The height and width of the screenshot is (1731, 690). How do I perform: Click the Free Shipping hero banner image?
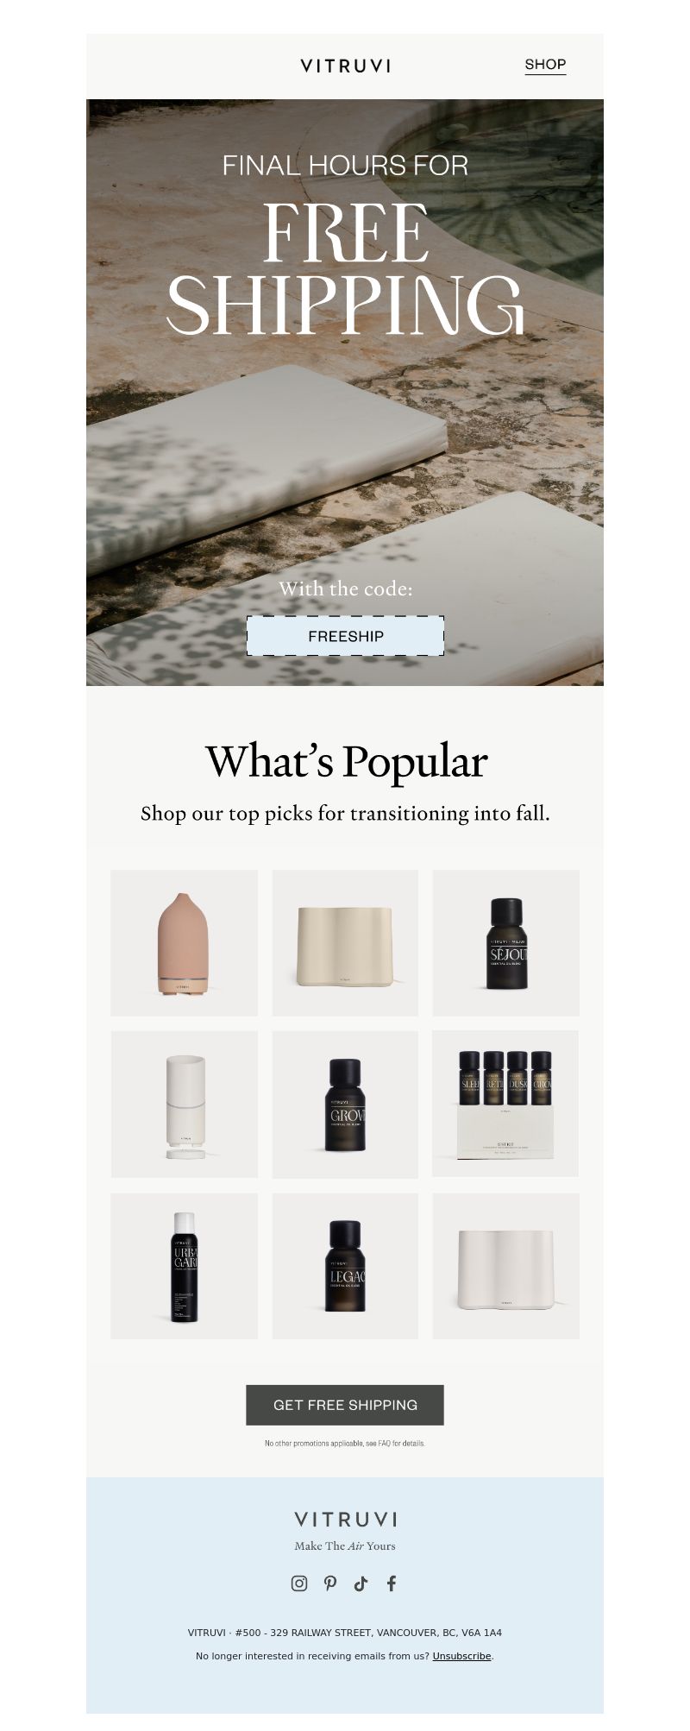pos(345,393)
